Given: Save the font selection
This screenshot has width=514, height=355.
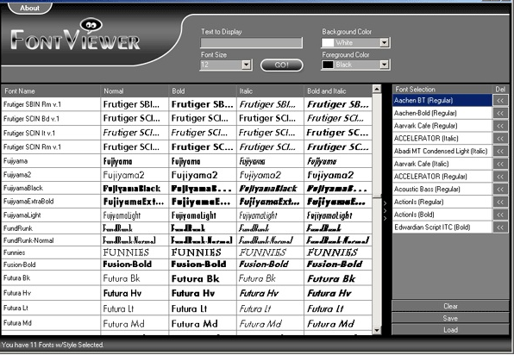Looking at the screenshot, I should point(450,318).
